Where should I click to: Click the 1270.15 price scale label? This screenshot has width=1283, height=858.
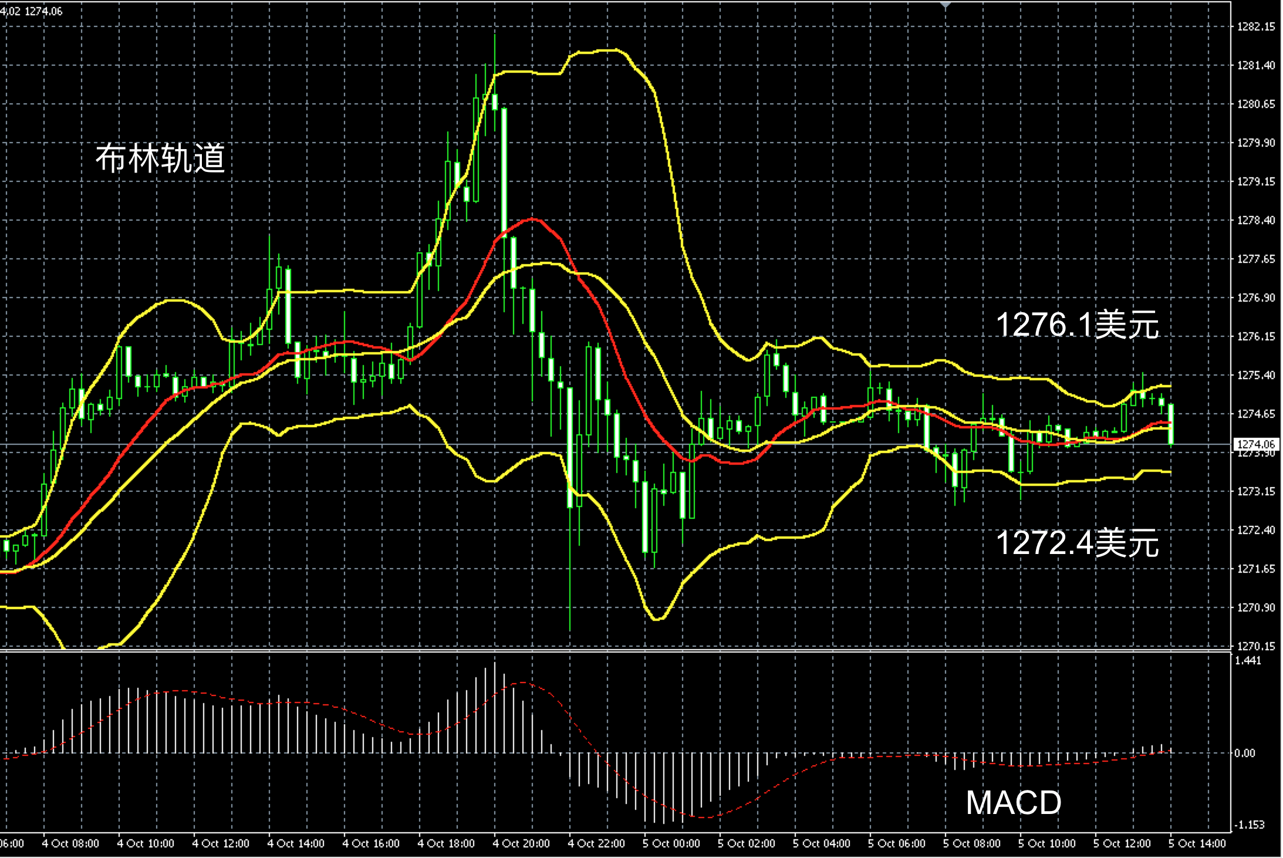(1256, 646)
